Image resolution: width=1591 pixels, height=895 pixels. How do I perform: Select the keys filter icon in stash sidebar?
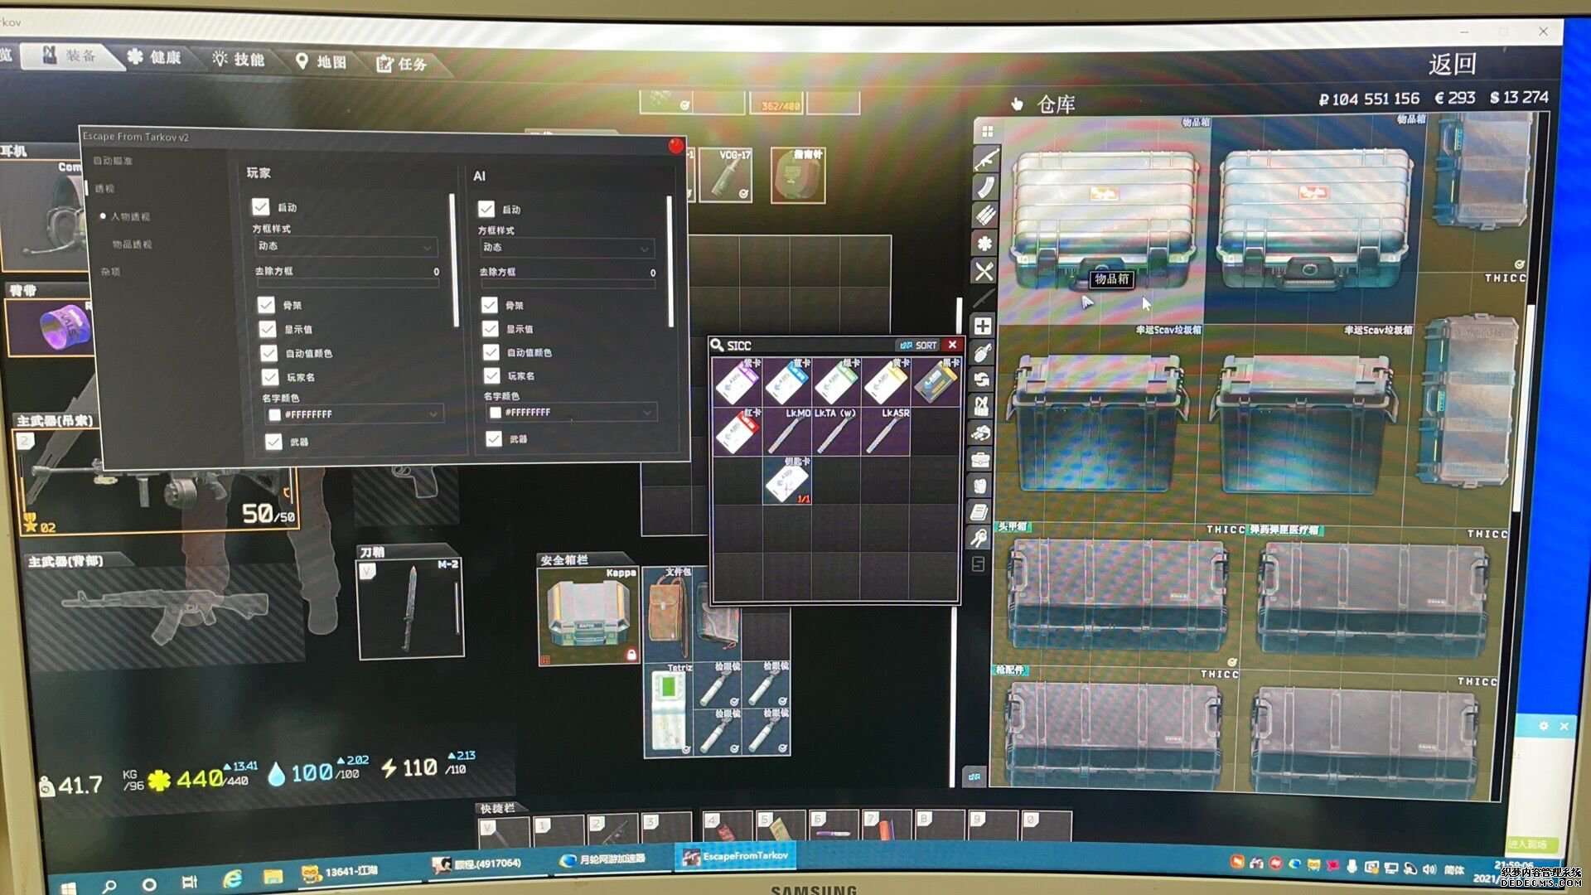click(979, 539)
